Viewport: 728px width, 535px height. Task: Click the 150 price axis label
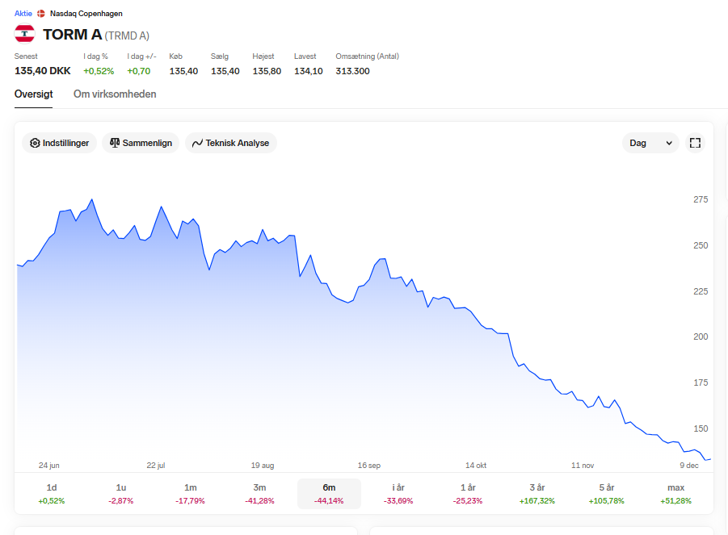pos(701,428)
